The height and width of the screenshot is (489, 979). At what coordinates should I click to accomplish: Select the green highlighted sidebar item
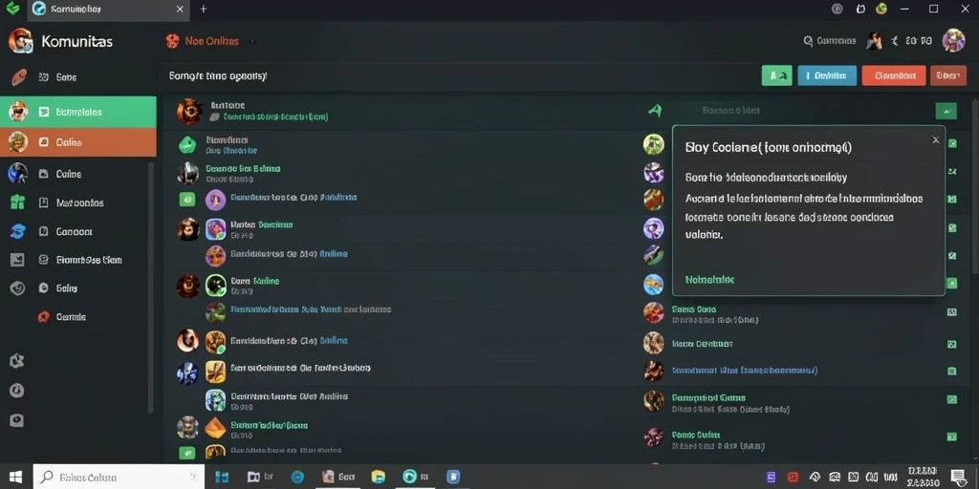(x=78, y=113)
